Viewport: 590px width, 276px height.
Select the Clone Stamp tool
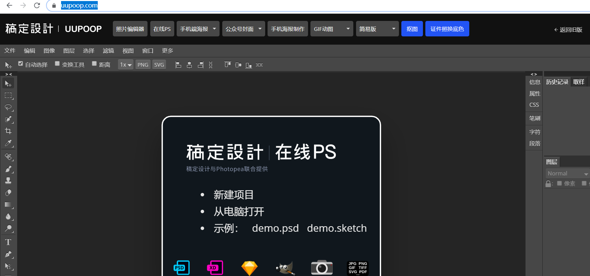(8, 181)
